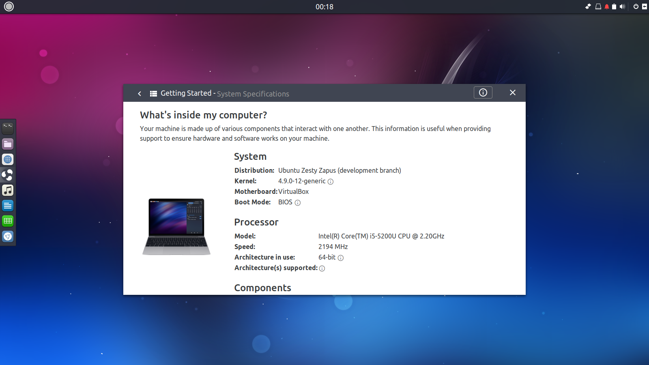Click the 'VirtualBox' motherboard value
Screen dimensions: 649x365
[294, 191]
